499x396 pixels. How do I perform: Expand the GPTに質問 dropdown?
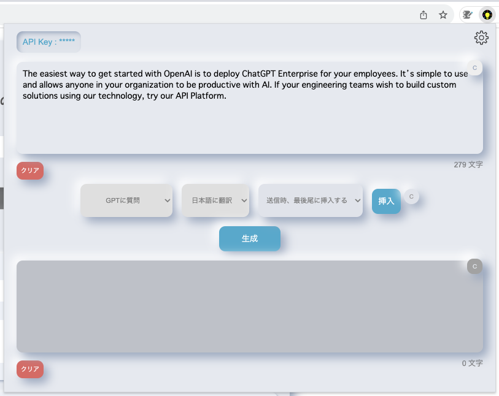point(126,200)
